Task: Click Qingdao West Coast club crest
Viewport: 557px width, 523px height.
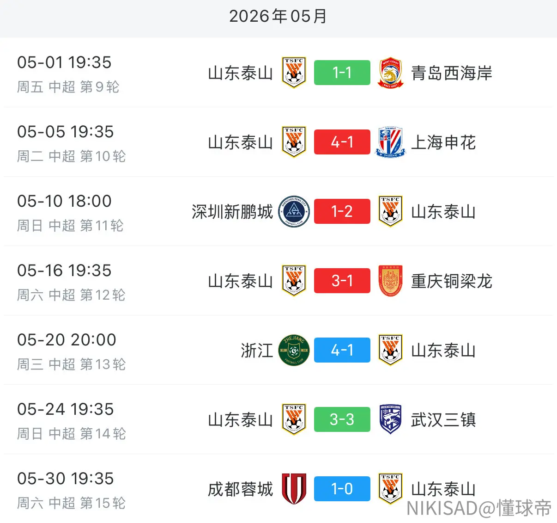Action: pyautogui.click(x=390, y=73)
